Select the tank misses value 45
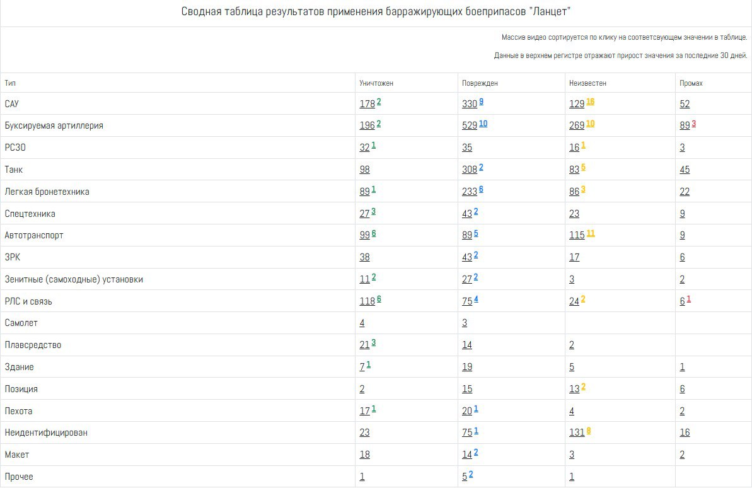 (x=685, y=170)
